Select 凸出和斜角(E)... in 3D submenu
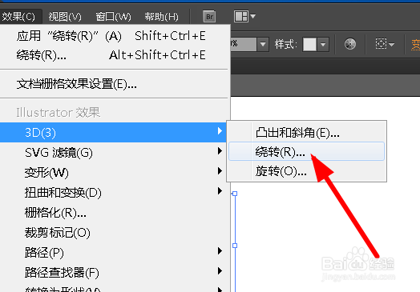 (x=306, y=132)
